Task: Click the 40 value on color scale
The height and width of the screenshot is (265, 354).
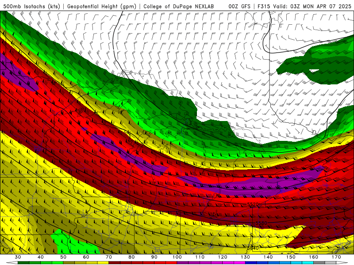Action: click(x=41, y=257)
